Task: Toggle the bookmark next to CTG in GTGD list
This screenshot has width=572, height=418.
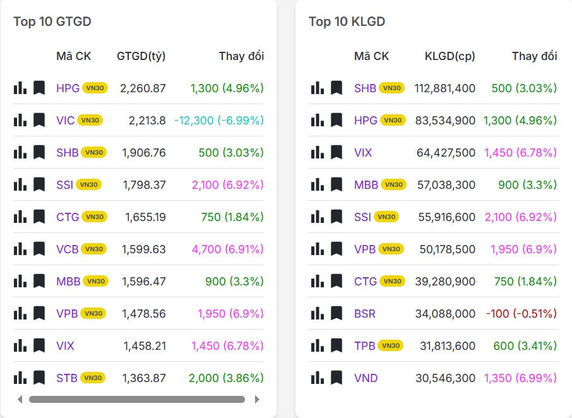Action: (x=39, y=217)
